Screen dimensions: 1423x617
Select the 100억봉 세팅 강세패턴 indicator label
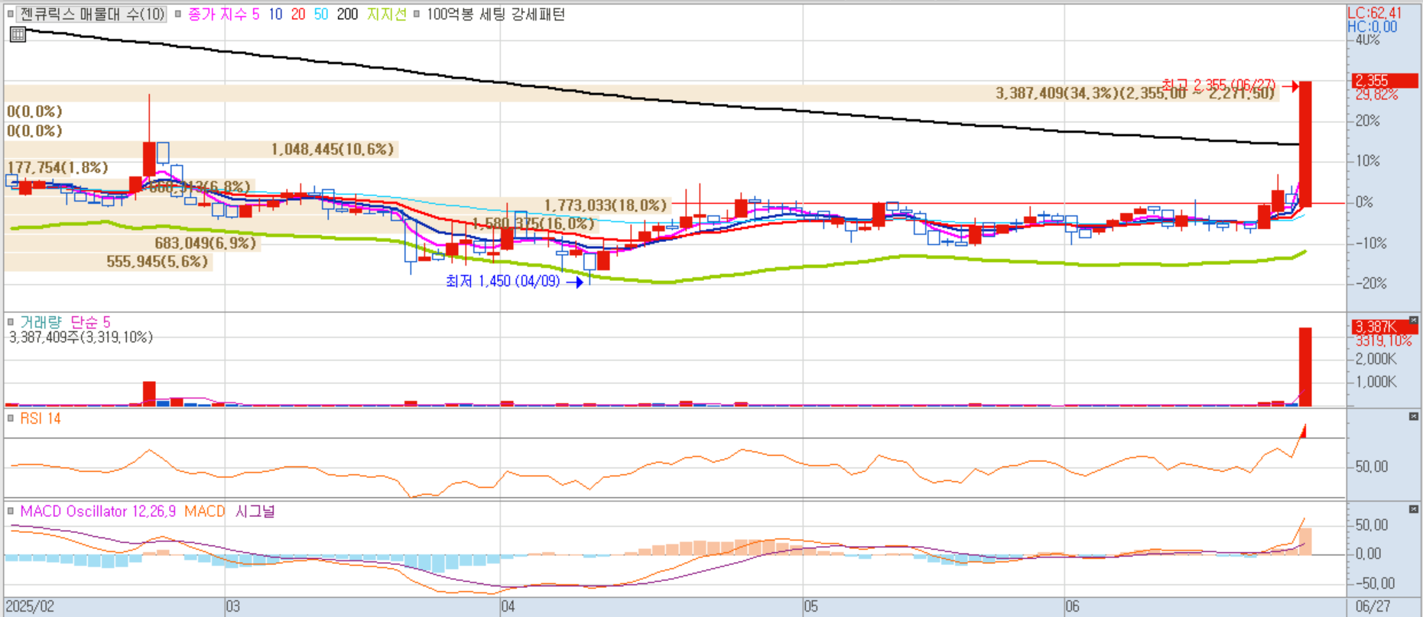[495, 15]
